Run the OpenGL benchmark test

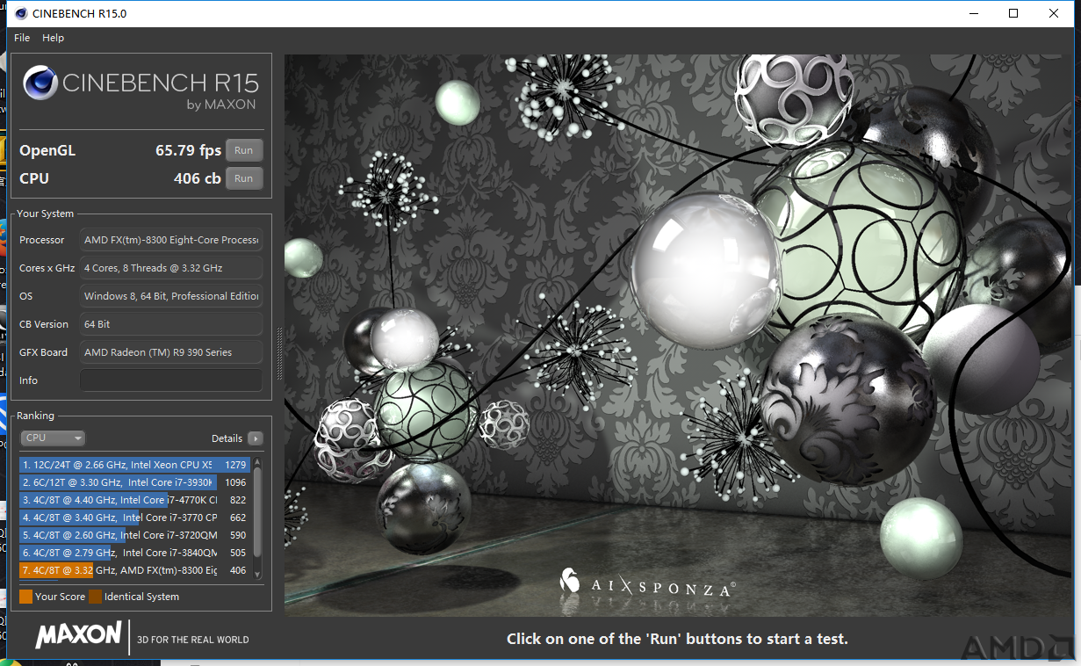coord(244,150)
